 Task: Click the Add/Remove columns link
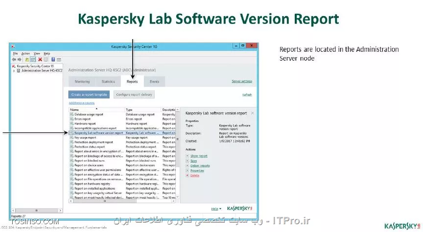tap(81, 103)
